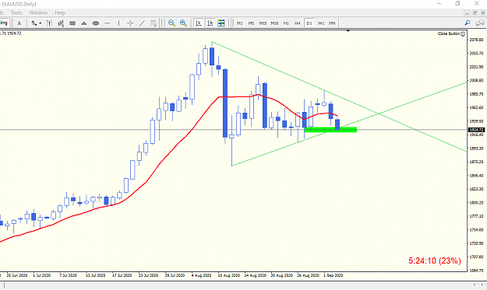Viewport: 487px width, 290px height.
Task: Switch to MN monthly timeframe
Action: click(332, 23)
